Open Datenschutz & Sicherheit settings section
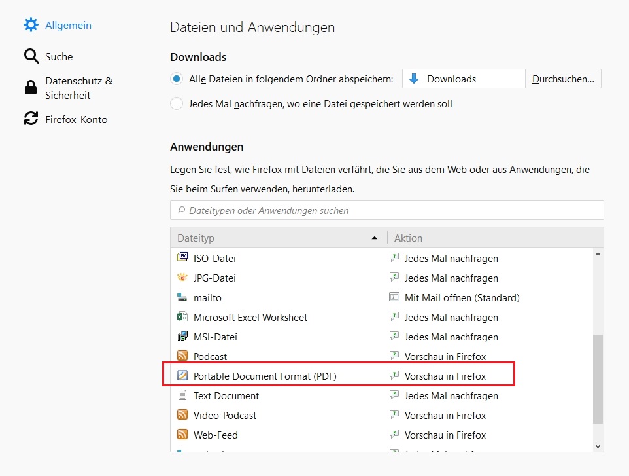 click(78, 88)
